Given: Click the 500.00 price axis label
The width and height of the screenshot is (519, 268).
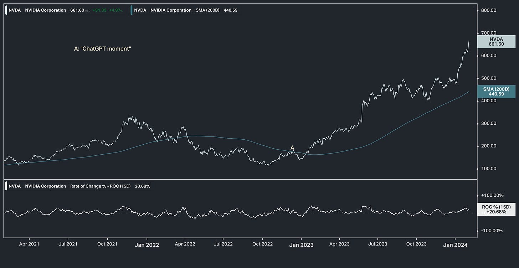Looking at the screenshot, I should [489, 78].
